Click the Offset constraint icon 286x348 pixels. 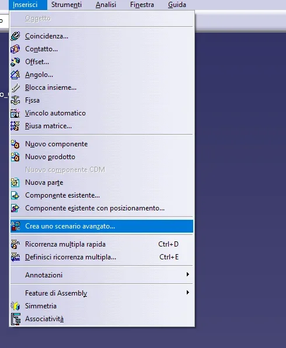pos(15,62)
